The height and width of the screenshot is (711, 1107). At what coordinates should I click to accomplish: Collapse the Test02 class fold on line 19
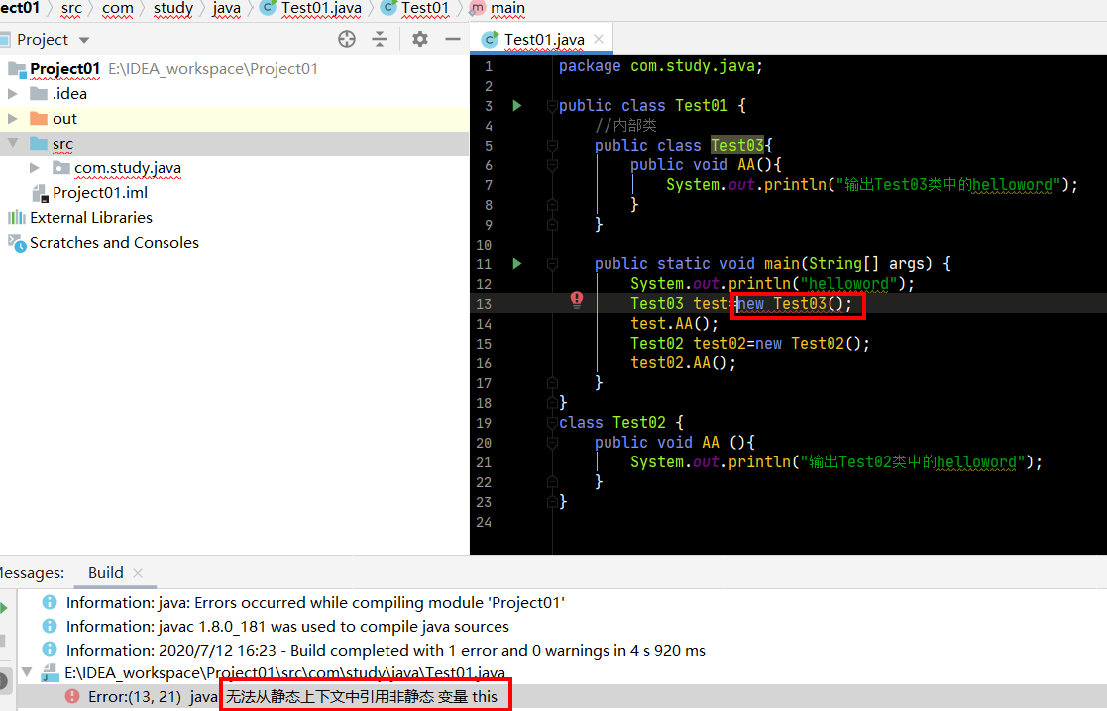click(x=552, y=423)
